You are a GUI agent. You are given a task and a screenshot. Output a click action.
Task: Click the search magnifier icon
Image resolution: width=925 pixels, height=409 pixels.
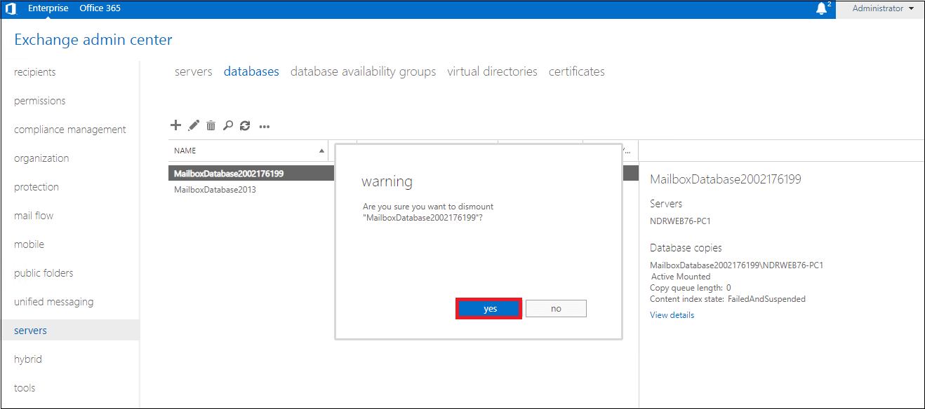point(227,125)
